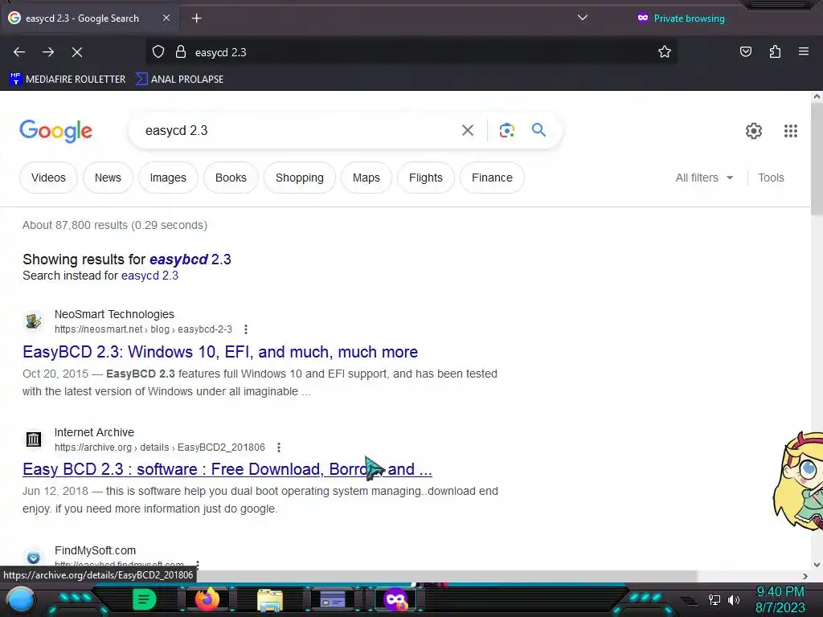Open MEDIAFIRE ROULETTER bookmark
Viewport: 823px width, 617px height.
coord(68,80)
